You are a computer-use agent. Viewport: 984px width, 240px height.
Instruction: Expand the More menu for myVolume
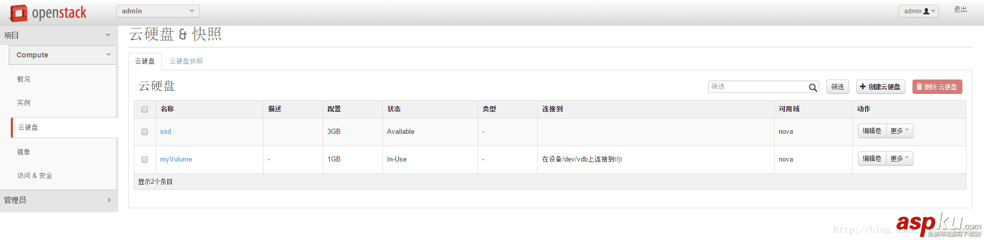900,159
